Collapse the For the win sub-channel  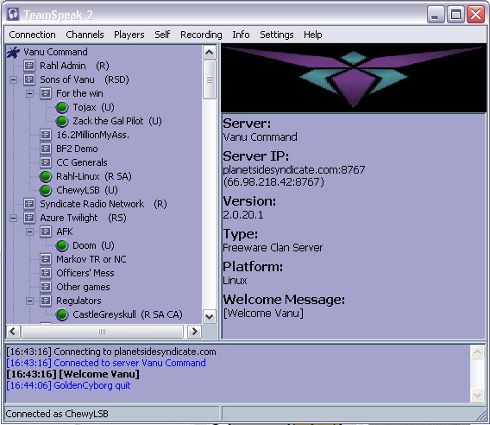(x=29, y=93)
